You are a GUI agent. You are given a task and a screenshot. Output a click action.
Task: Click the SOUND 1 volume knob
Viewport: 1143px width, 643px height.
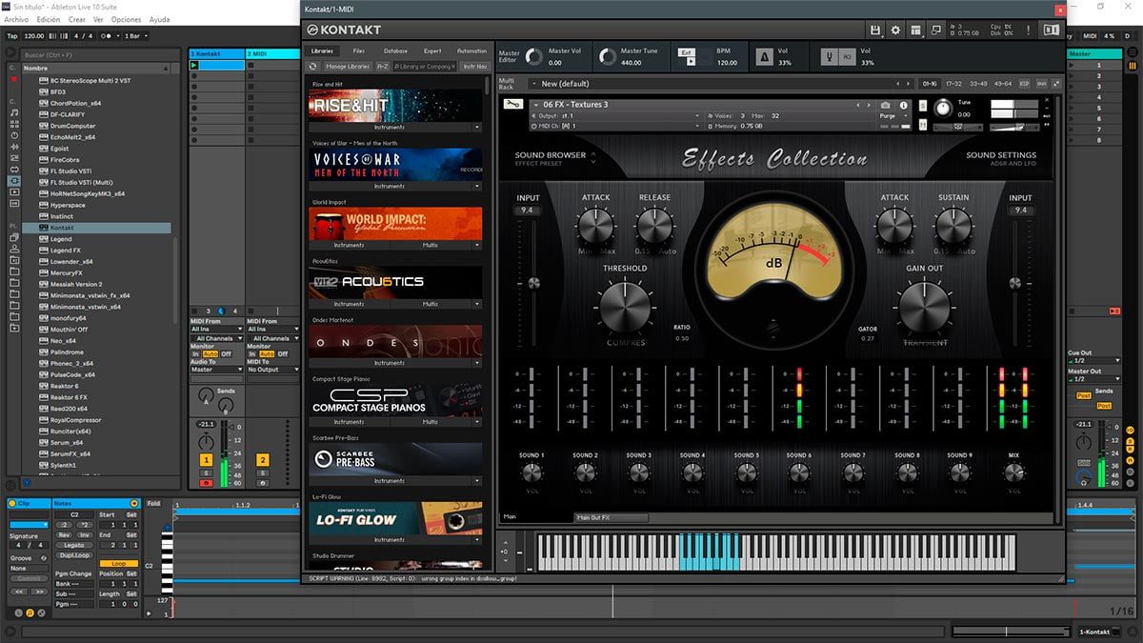point(531,472)
